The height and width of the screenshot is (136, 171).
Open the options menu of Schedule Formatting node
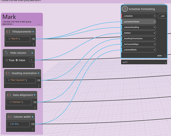165,55
